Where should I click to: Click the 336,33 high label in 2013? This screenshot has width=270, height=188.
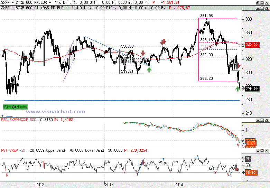[x=127, y=46]
